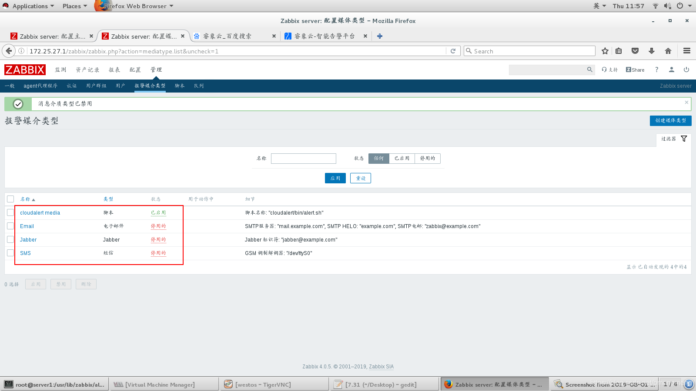Click the 重设 filter button
The height and width of the screenshot is (391, 696).
[x=361, y=178]
